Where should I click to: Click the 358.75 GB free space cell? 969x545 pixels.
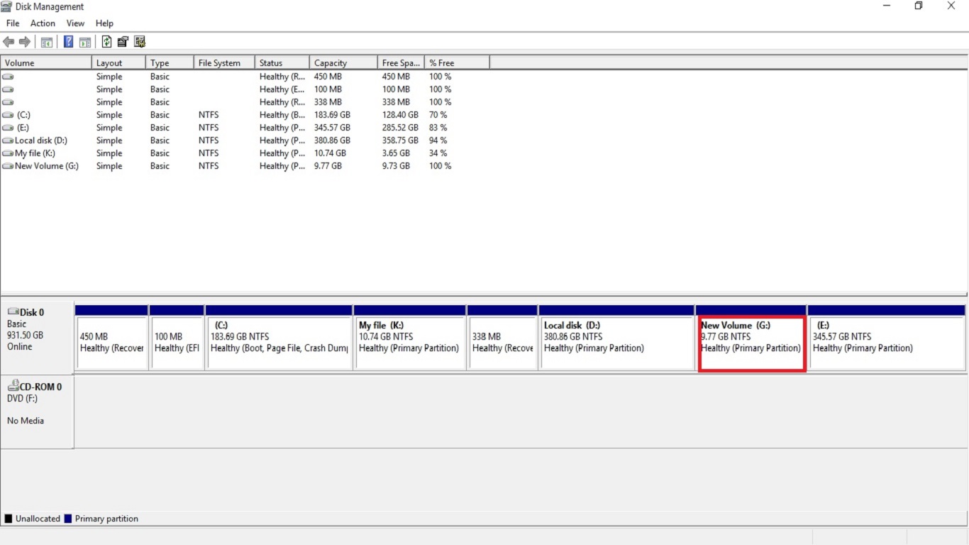click(400, 141)
